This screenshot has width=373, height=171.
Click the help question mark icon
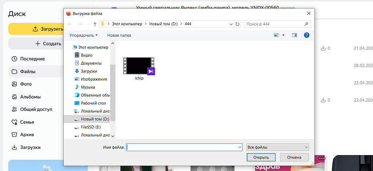[x=306, y=35]
